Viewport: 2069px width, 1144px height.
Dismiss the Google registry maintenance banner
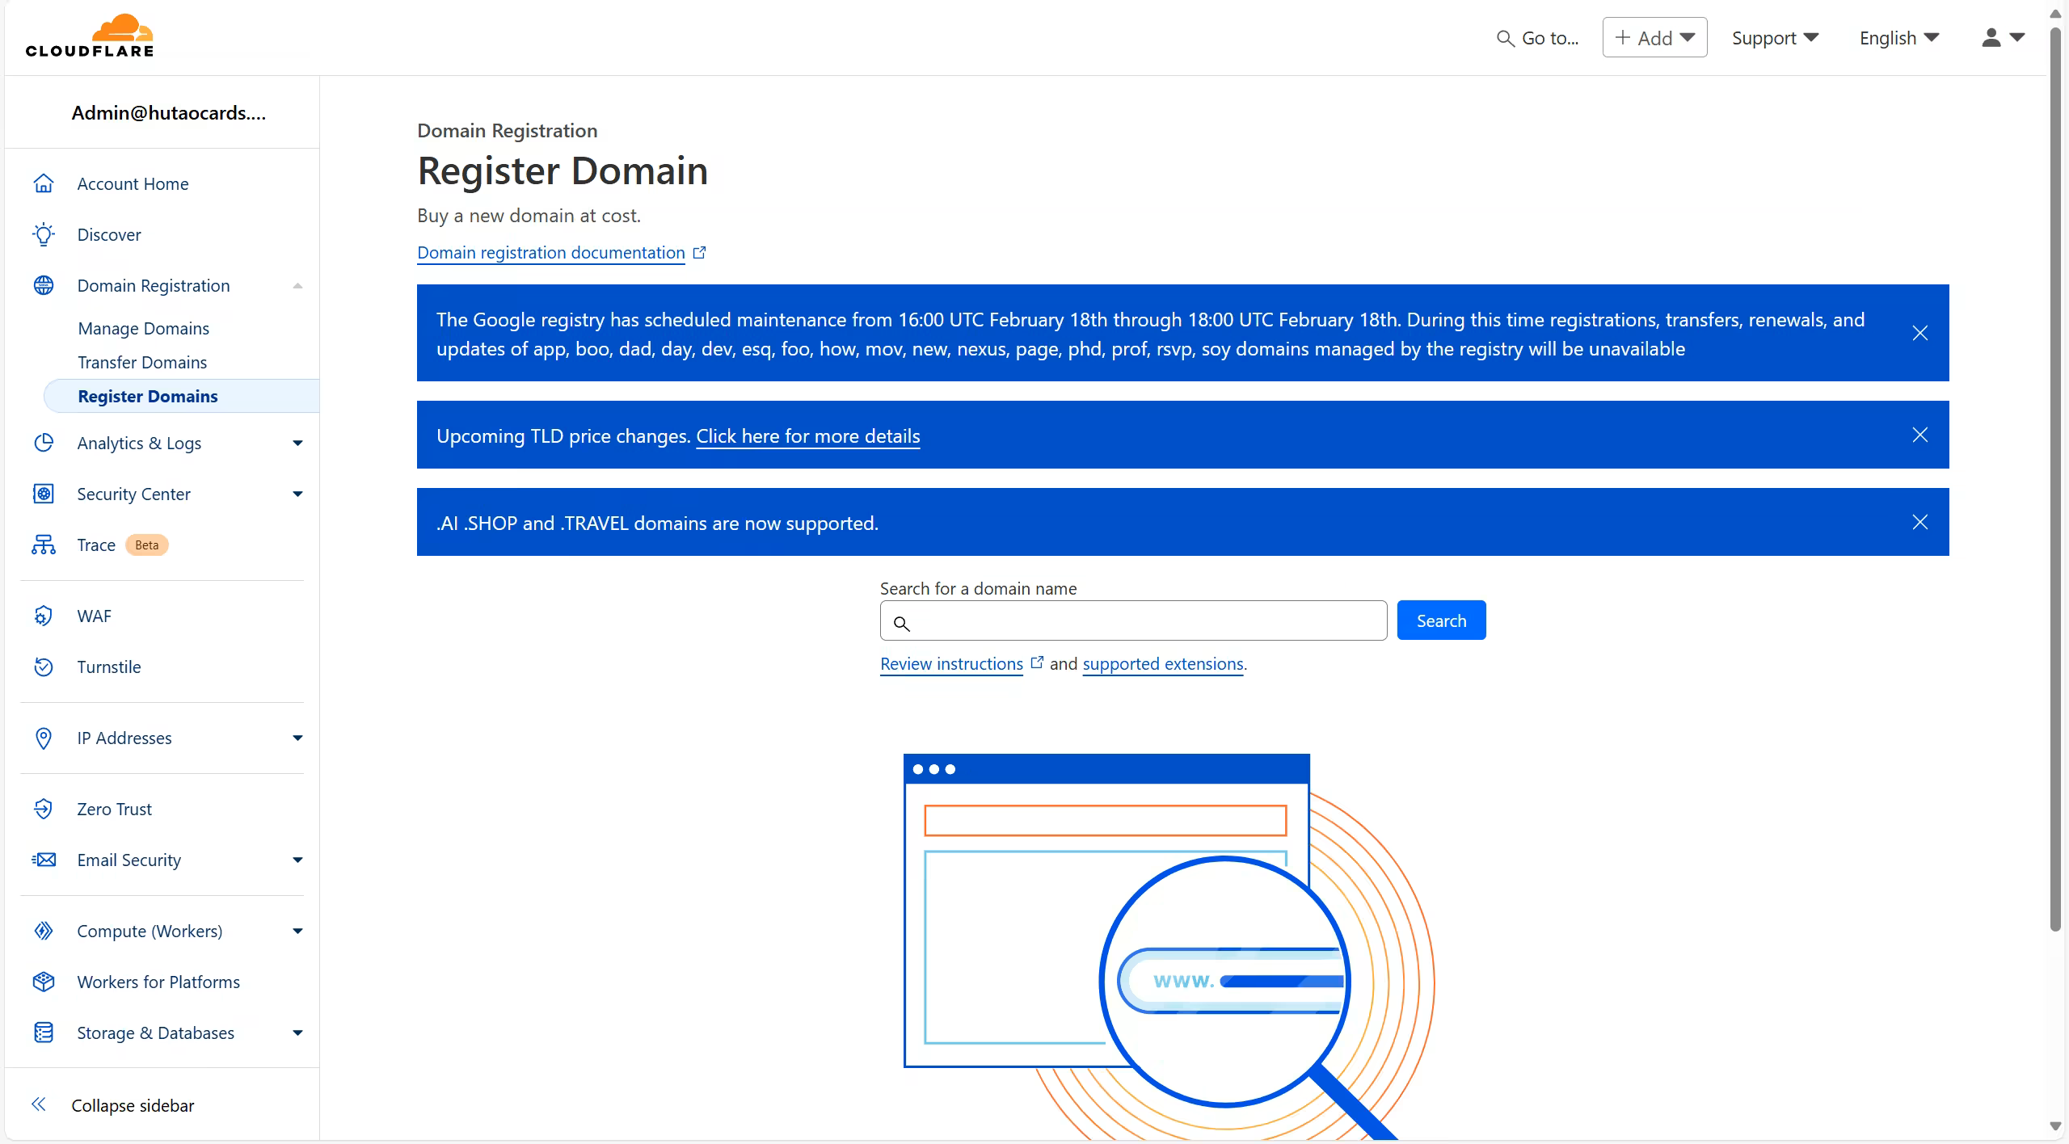(x=1919, y=333)
